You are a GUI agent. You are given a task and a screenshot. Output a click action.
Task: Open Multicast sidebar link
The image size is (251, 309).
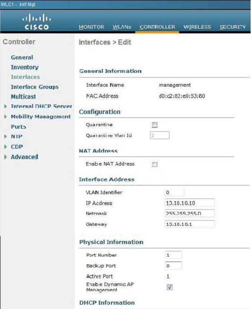coord(23,97)
